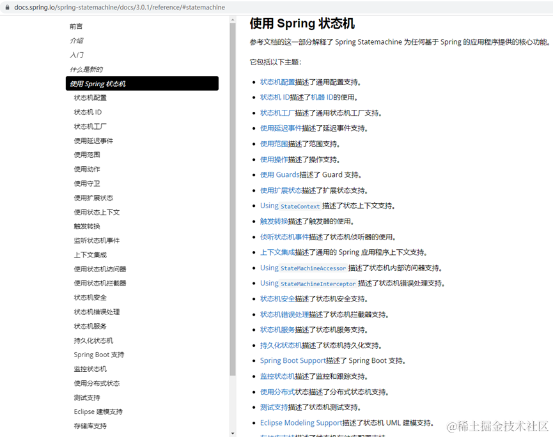Follow the 上下文集成 link in content

tap(277, 252)
